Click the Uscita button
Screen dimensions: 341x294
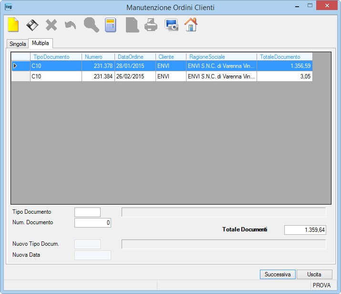[x=314, y=274]
